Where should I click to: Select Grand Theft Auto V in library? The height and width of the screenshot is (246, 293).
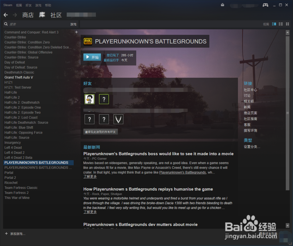[x=19, y=77]
